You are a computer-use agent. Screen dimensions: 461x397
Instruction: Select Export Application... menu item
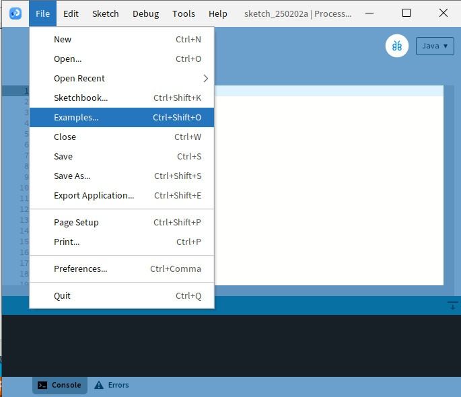pyautogui.click(x=122, y=195)
